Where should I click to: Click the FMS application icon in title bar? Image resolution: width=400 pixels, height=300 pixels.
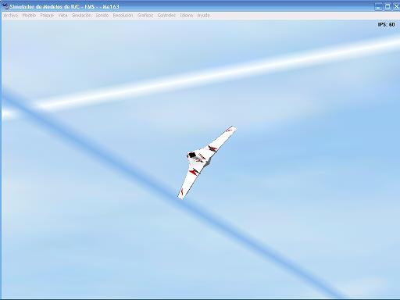(x=5, y=6)
